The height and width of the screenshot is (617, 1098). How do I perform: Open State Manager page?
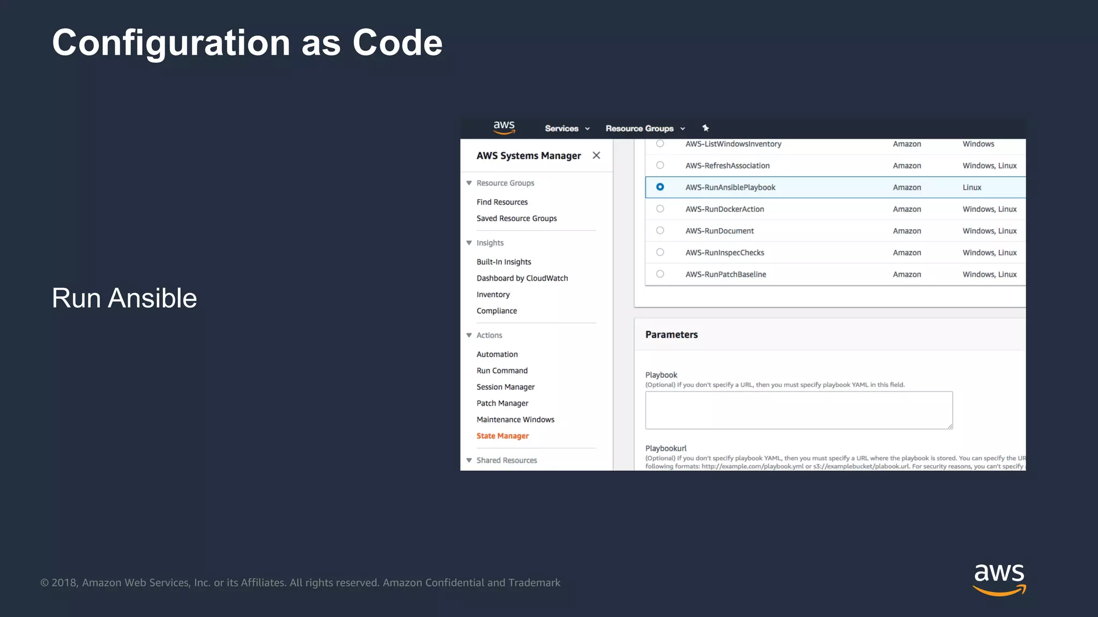tap(502, 436)
